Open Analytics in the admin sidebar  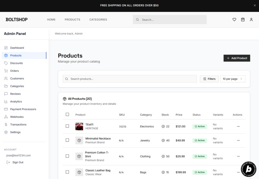click(24, 102)
